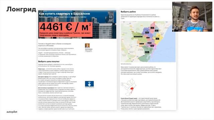Click the colored Barcelona districts map
214x120 pixels.
pos(148,42)
